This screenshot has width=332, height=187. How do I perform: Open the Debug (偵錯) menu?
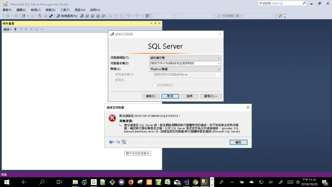50,10
